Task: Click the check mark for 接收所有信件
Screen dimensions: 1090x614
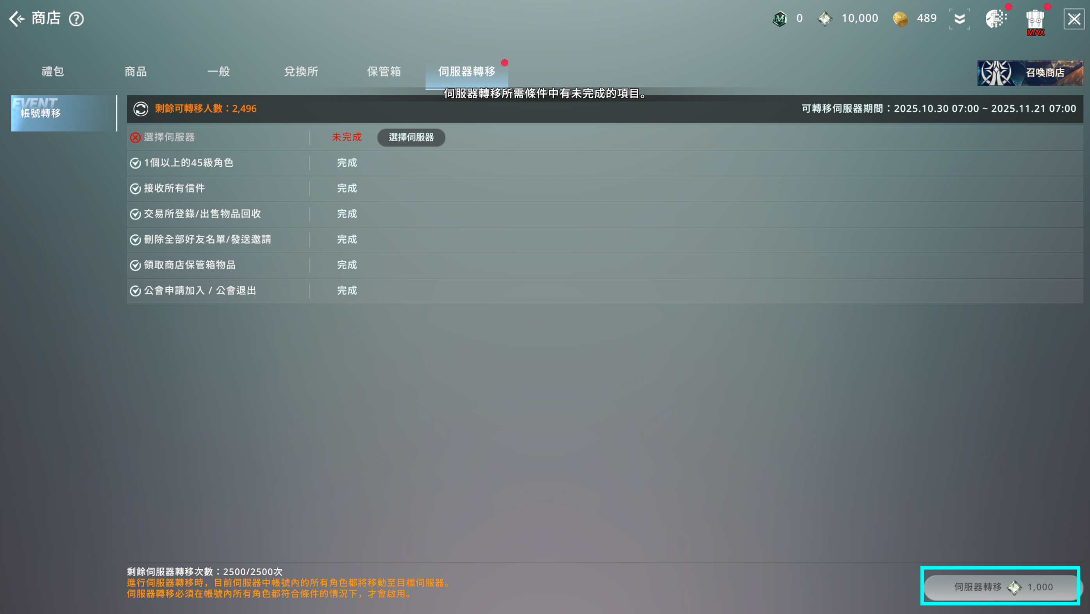Action: pyautogui.click(x=135, y=189)
